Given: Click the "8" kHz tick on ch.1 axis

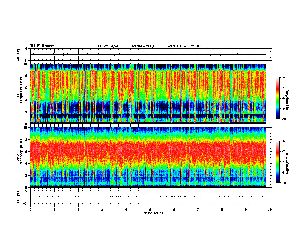Looking at the screenshot, I should coord(27,76).
